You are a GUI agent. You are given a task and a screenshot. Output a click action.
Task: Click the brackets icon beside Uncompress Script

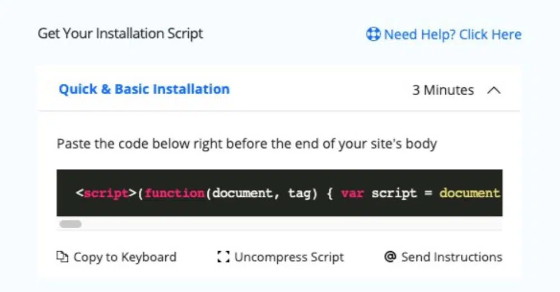(x=223, y=257)
